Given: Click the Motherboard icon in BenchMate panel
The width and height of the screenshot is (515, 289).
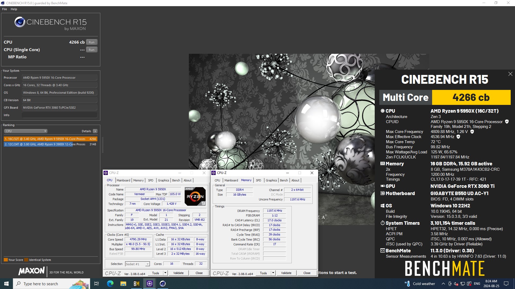Looking at the screenshot, I should point(382,193).
